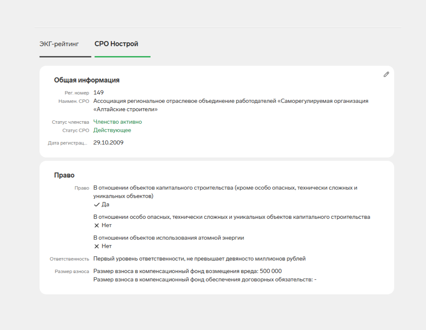Click the возмещения вреда 500 000 line

pyautogui.click(x=187, y=271)
